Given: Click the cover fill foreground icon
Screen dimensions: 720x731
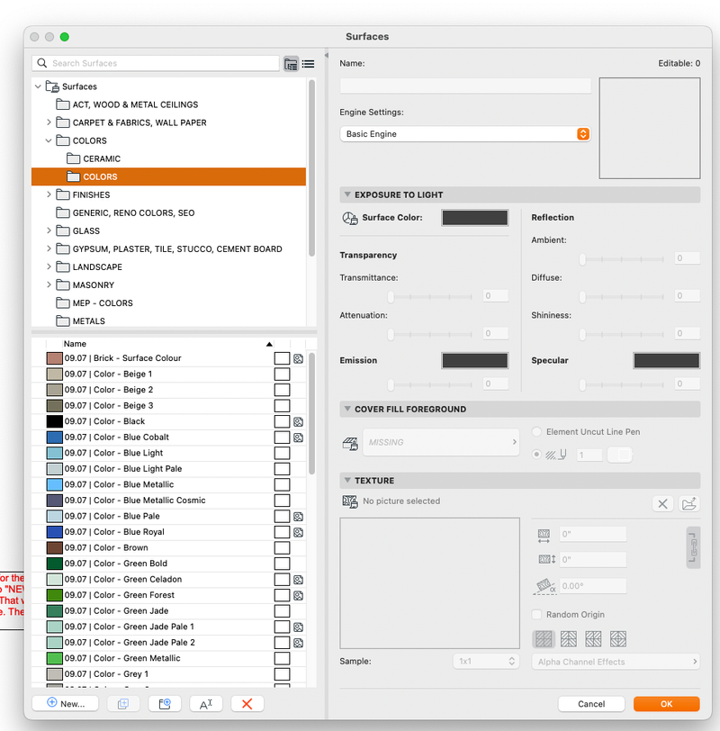Looking at the screenshot, I should (x=350, y=443).
